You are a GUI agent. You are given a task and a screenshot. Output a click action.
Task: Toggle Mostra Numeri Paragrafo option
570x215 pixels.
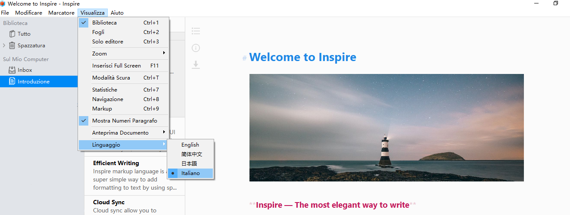(124, 121)
